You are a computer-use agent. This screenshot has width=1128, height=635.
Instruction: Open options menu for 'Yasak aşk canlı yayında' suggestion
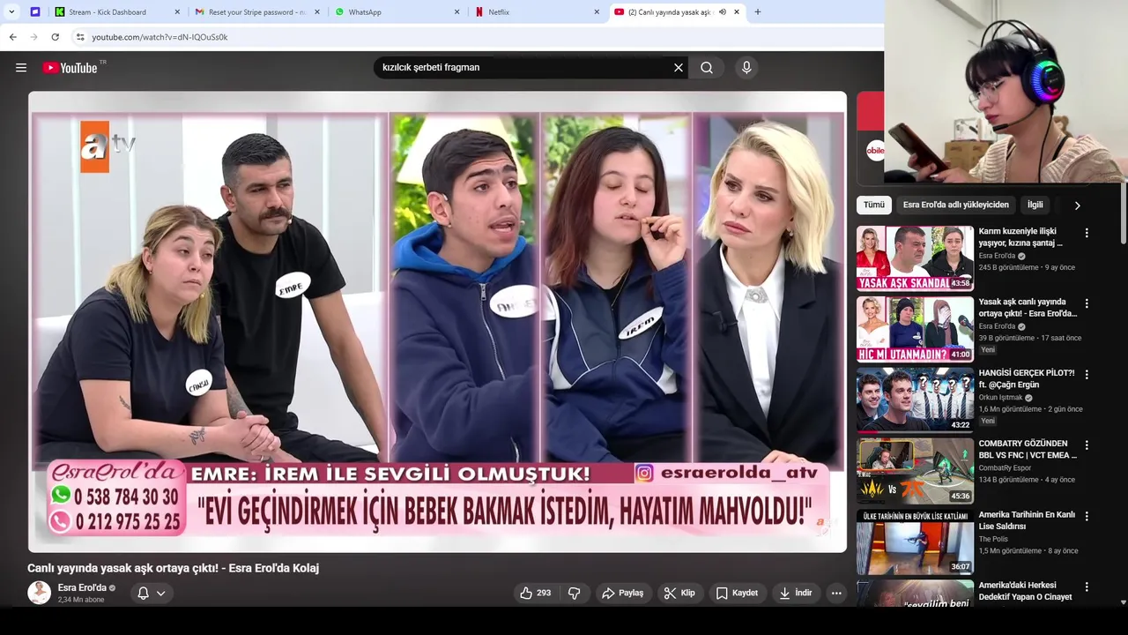tap(1086, 303)
